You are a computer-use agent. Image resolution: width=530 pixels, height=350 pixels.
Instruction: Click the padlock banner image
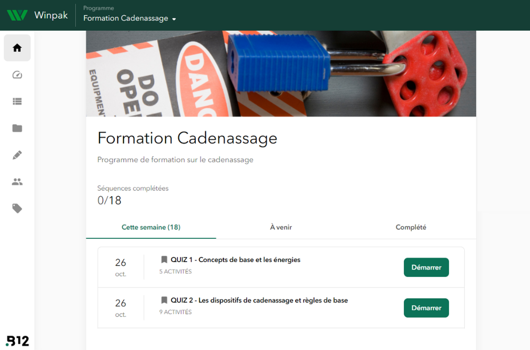pos(281,73)
